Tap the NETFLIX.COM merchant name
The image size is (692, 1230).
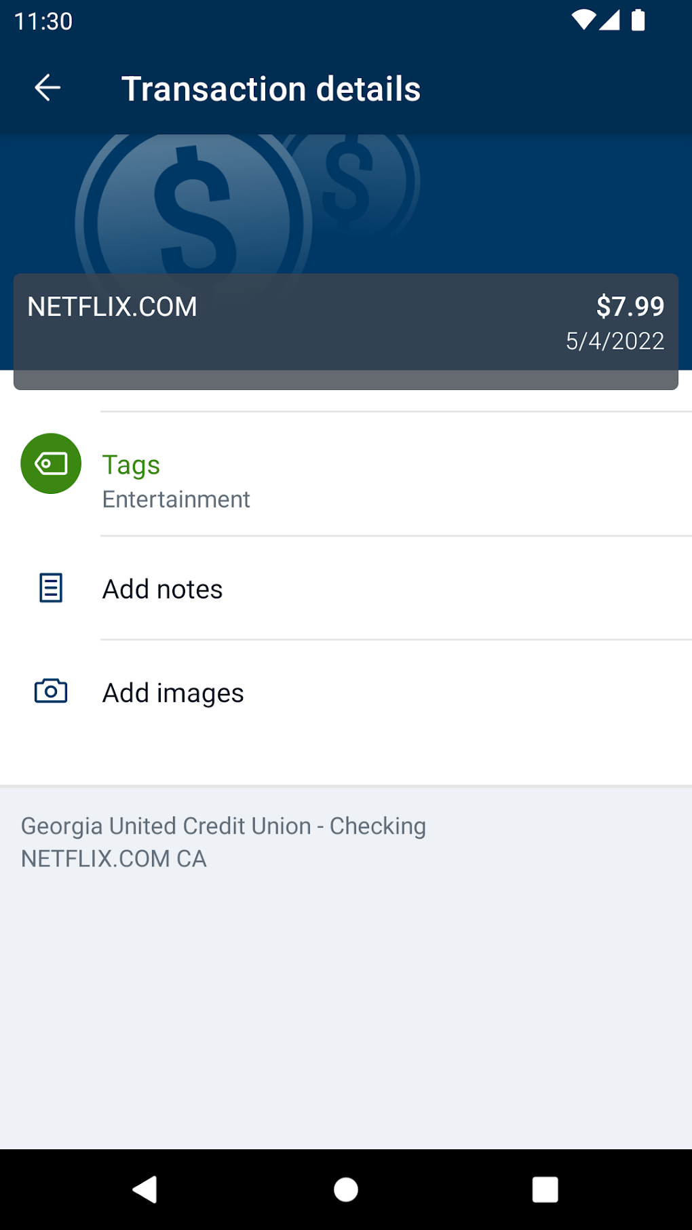[x=112, y=307]
